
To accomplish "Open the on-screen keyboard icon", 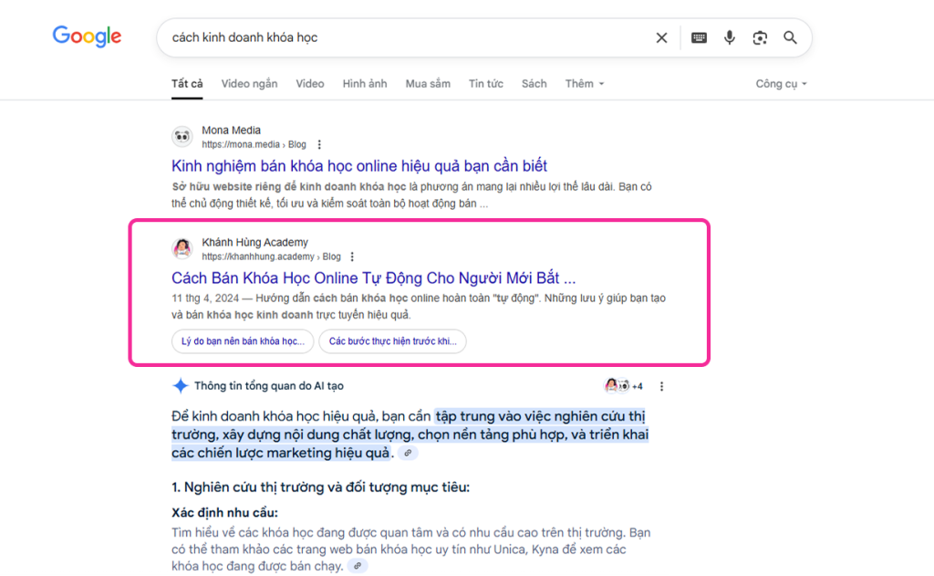I will pyautogui.click(x=699, y=37).
